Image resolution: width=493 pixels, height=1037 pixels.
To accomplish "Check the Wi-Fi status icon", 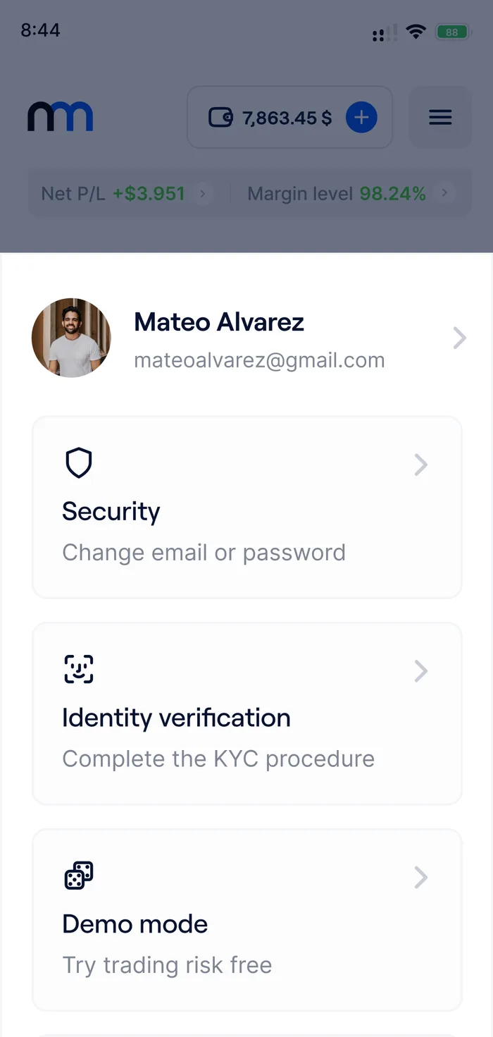I will pos(416,32).
